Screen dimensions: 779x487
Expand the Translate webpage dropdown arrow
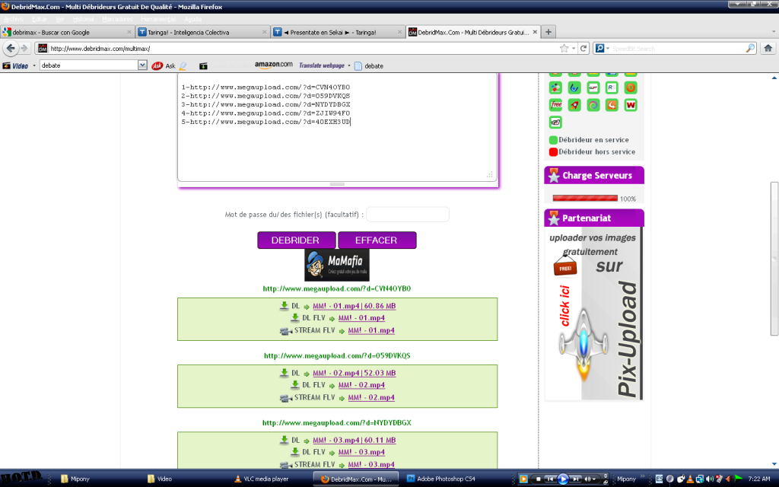click(x=349, y=65)
